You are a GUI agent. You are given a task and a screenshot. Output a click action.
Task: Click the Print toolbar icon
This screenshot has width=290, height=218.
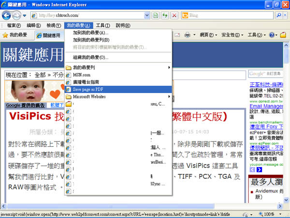coord(187,35)
